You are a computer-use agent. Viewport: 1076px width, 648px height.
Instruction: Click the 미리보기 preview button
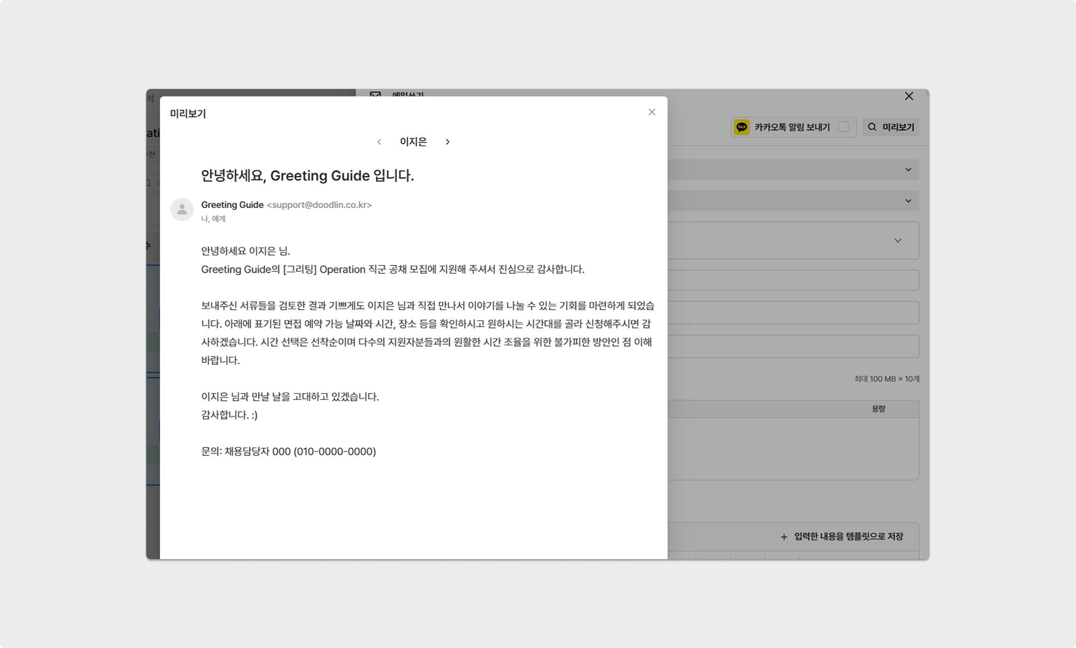click(891, 127)
